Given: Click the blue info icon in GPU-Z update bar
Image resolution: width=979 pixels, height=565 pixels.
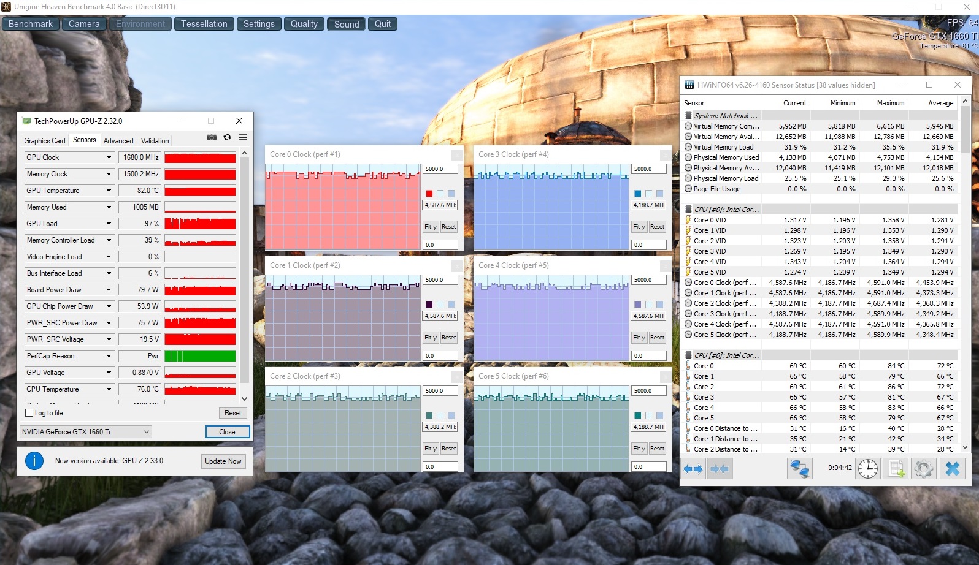Looking at the screenshot, I should click(34, 461).
